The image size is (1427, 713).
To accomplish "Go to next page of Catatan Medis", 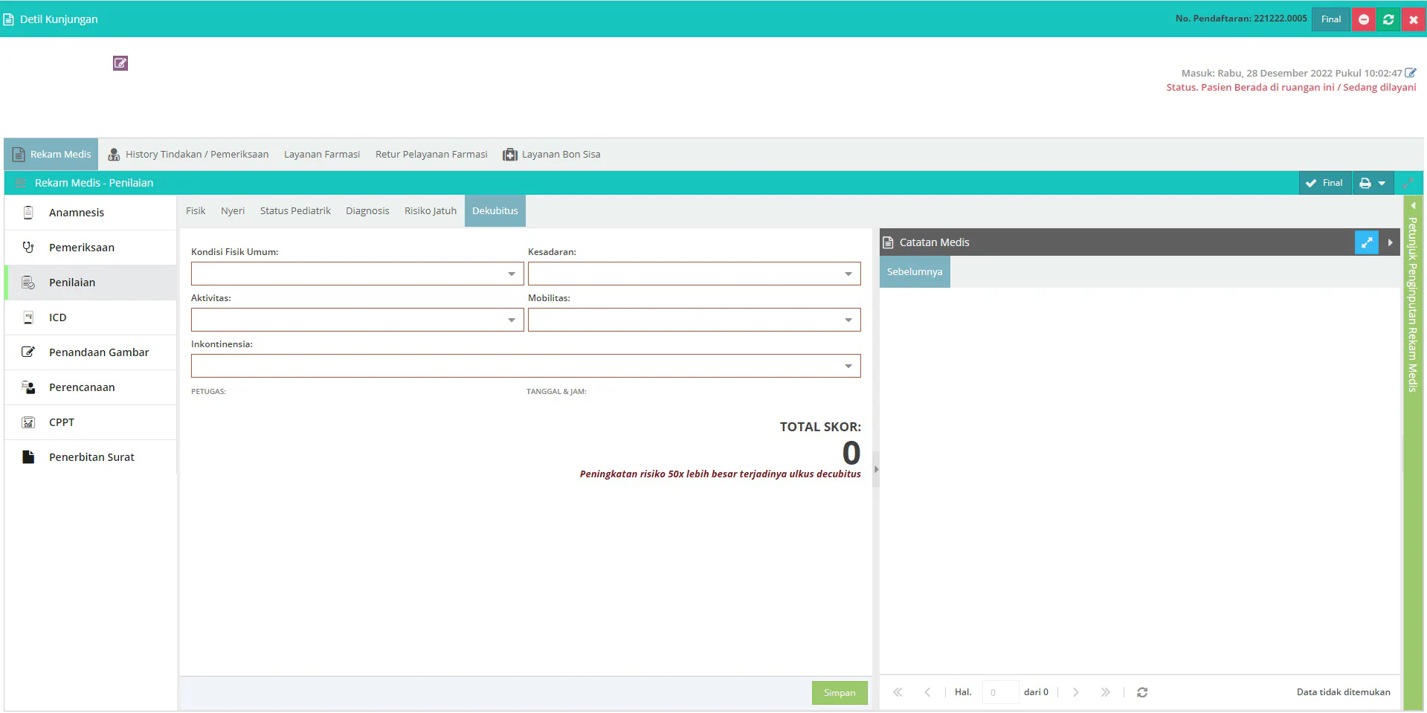I will click(1075, 692).
